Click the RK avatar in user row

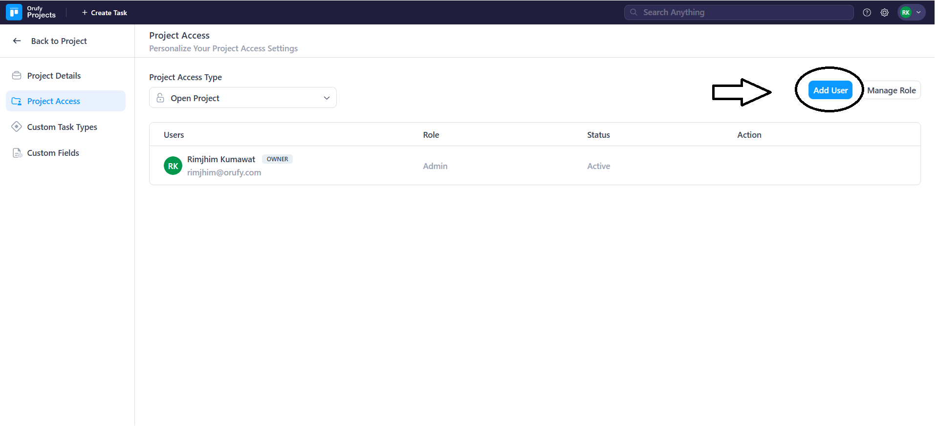pos(173,166)
